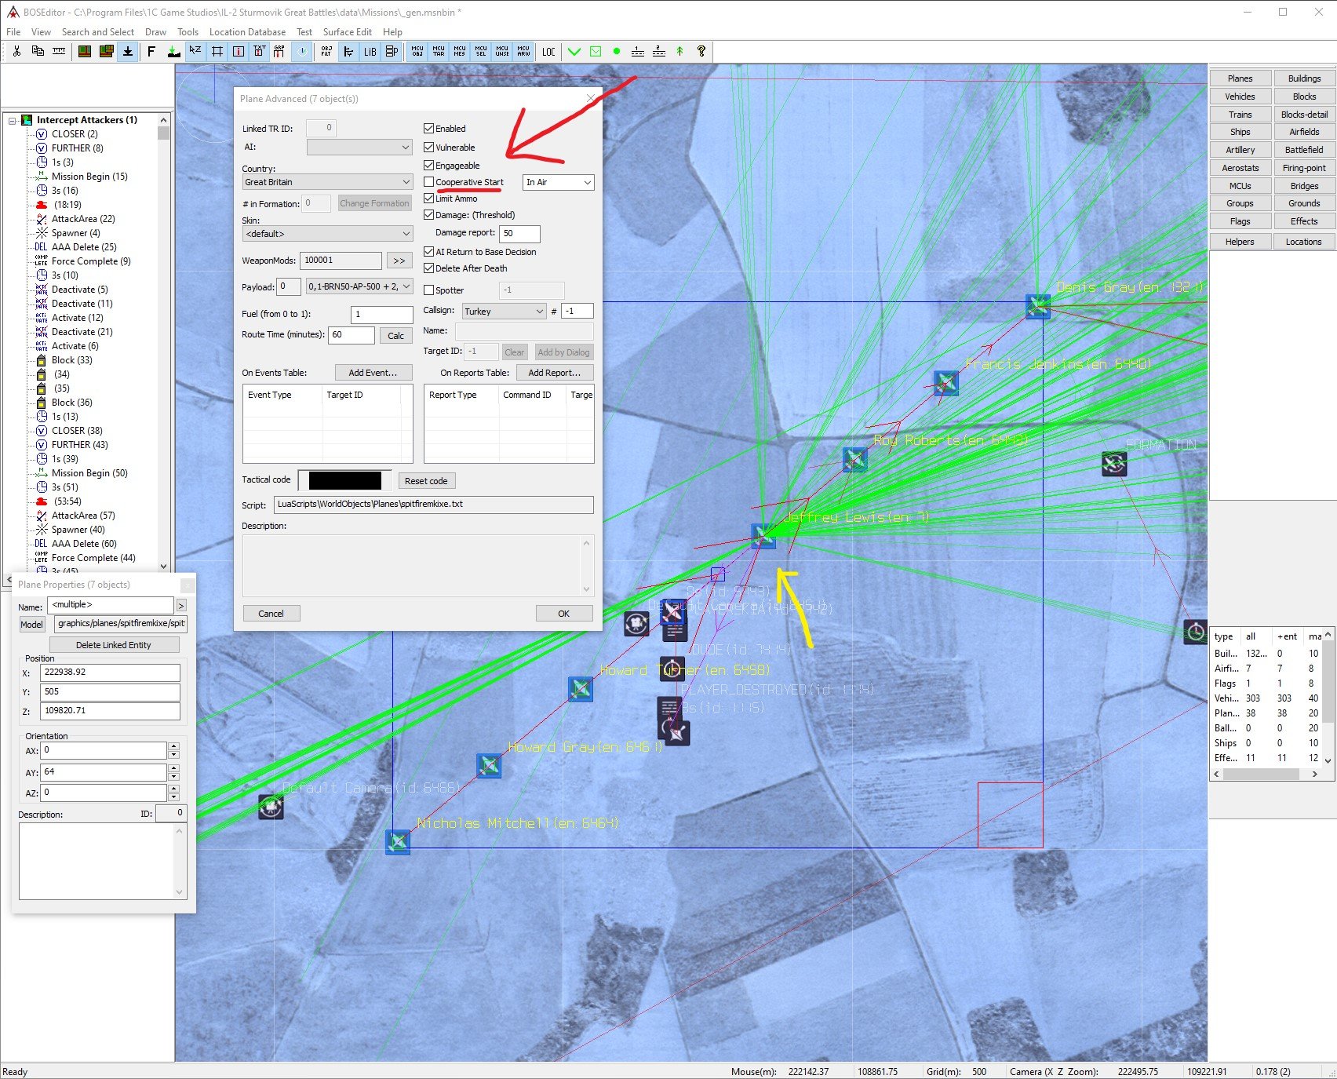Click the green checkmark toolbar icon
Image resolution: width=1337 pixels, height=1079 pixels.
pos(574,52)
